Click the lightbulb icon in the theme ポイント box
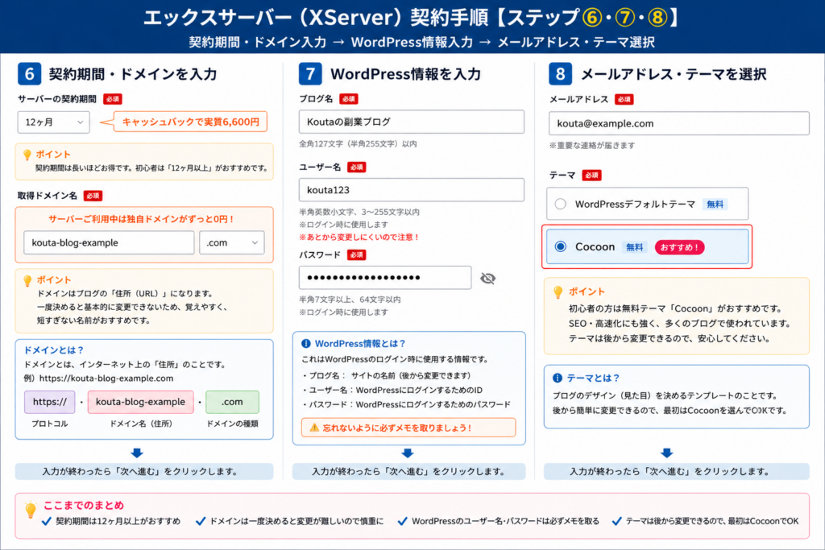The image size is (825, 550). click(x=558, y=292)
